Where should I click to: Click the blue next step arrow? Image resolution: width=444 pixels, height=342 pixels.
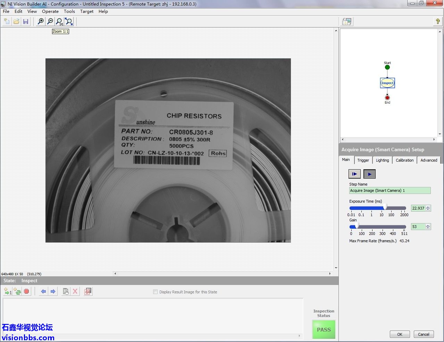pos(53,292)
